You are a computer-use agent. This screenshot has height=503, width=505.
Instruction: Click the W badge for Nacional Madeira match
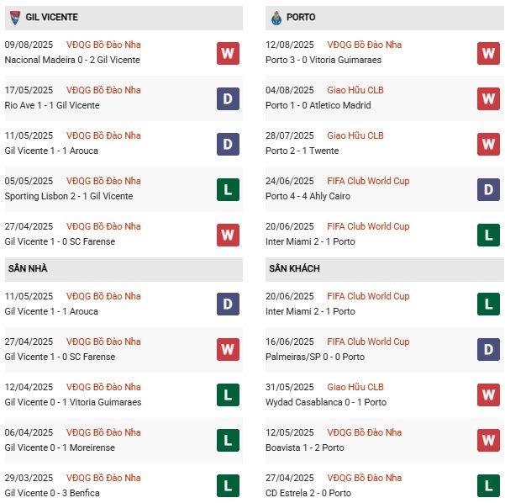tap(227, 53)
